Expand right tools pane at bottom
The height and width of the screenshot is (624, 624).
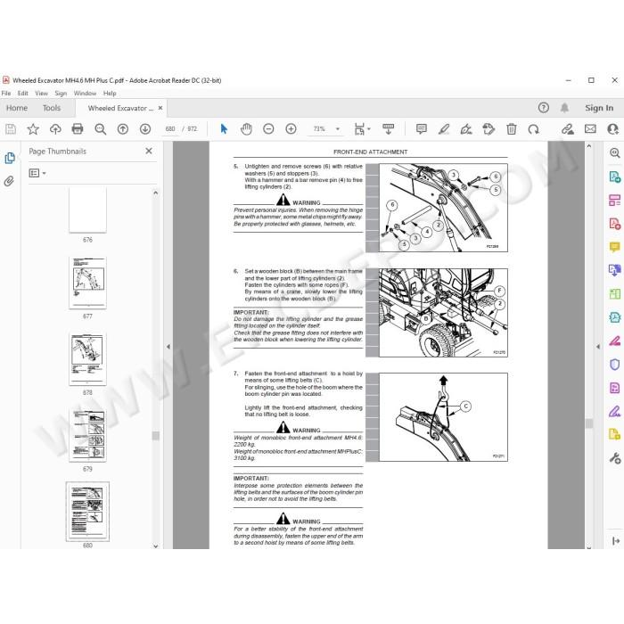point(615,541)
